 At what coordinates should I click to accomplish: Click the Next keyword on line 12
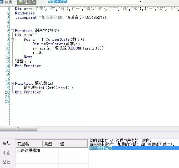click(28, 57)
